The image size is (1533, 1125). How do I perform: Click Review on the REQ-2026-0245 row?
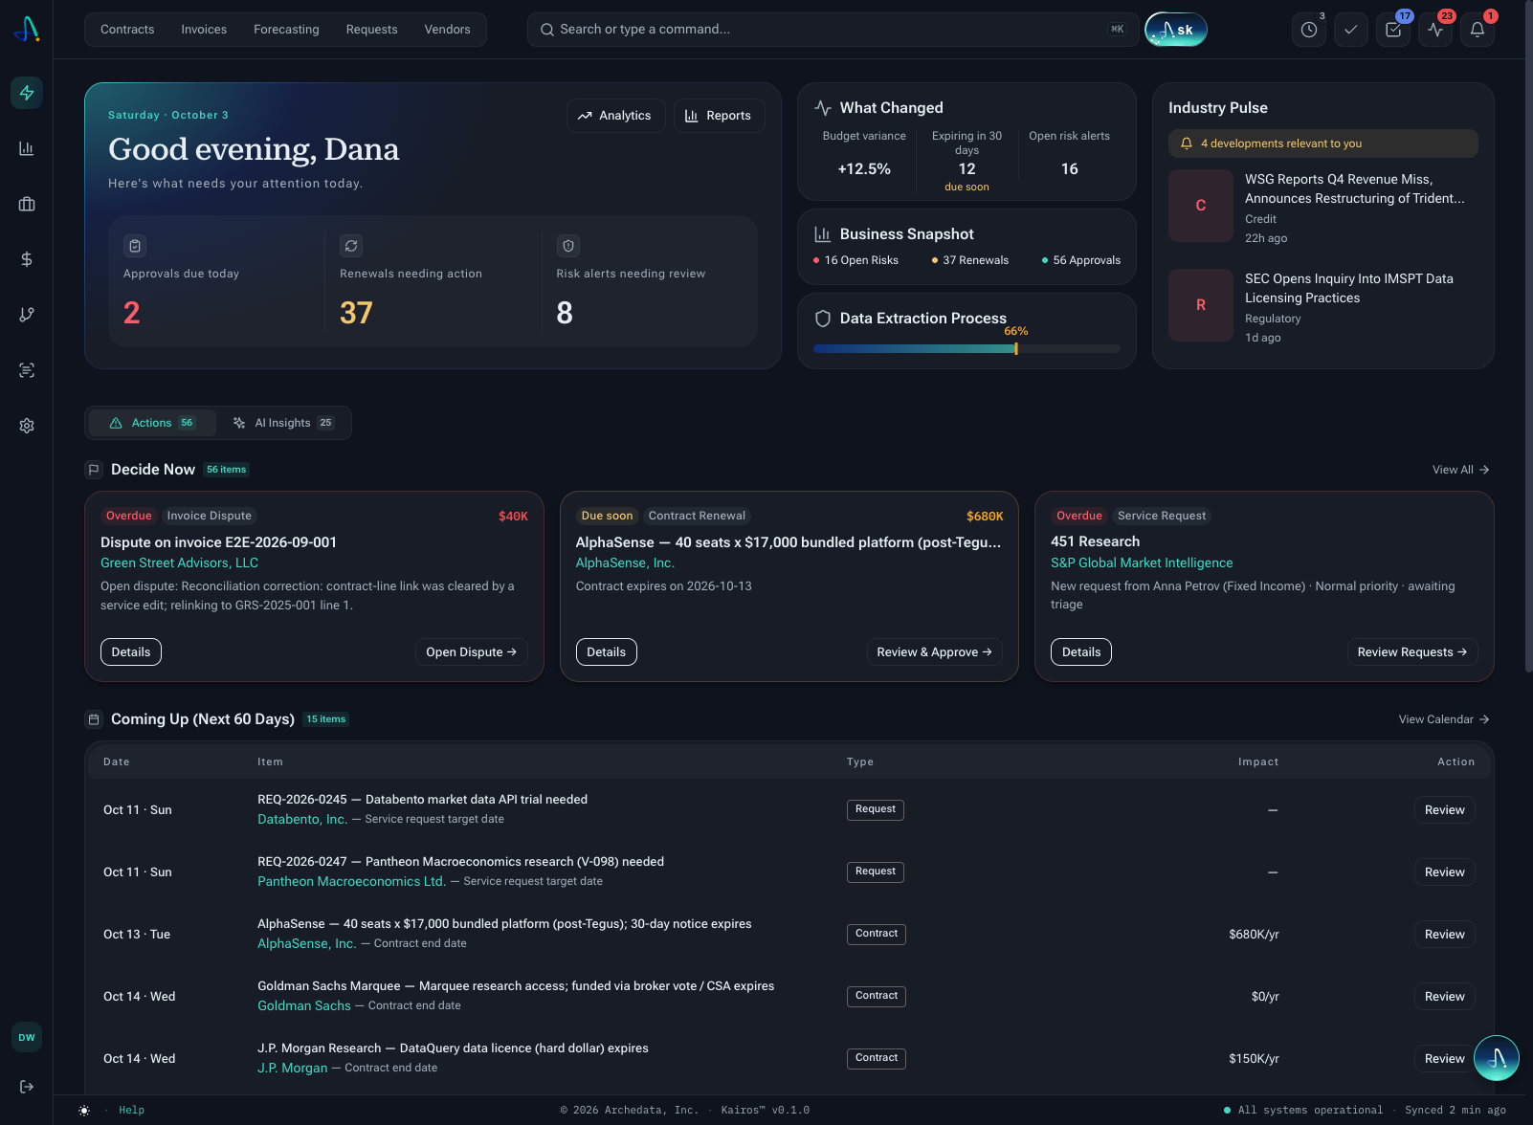[x=1445, y=810]
